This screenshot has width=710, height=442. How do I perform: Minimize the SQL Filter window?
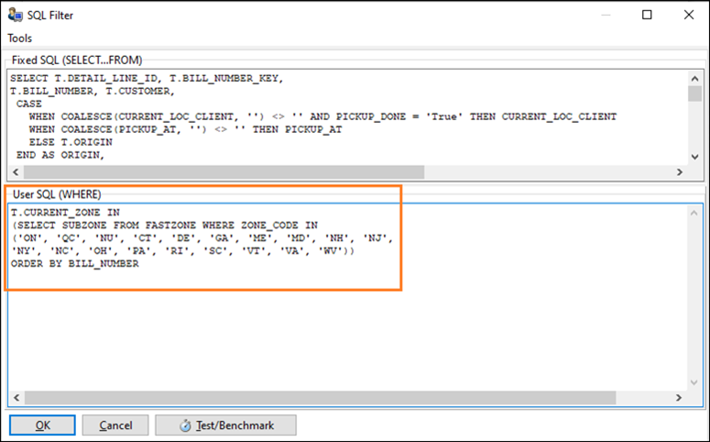[606, 15]
